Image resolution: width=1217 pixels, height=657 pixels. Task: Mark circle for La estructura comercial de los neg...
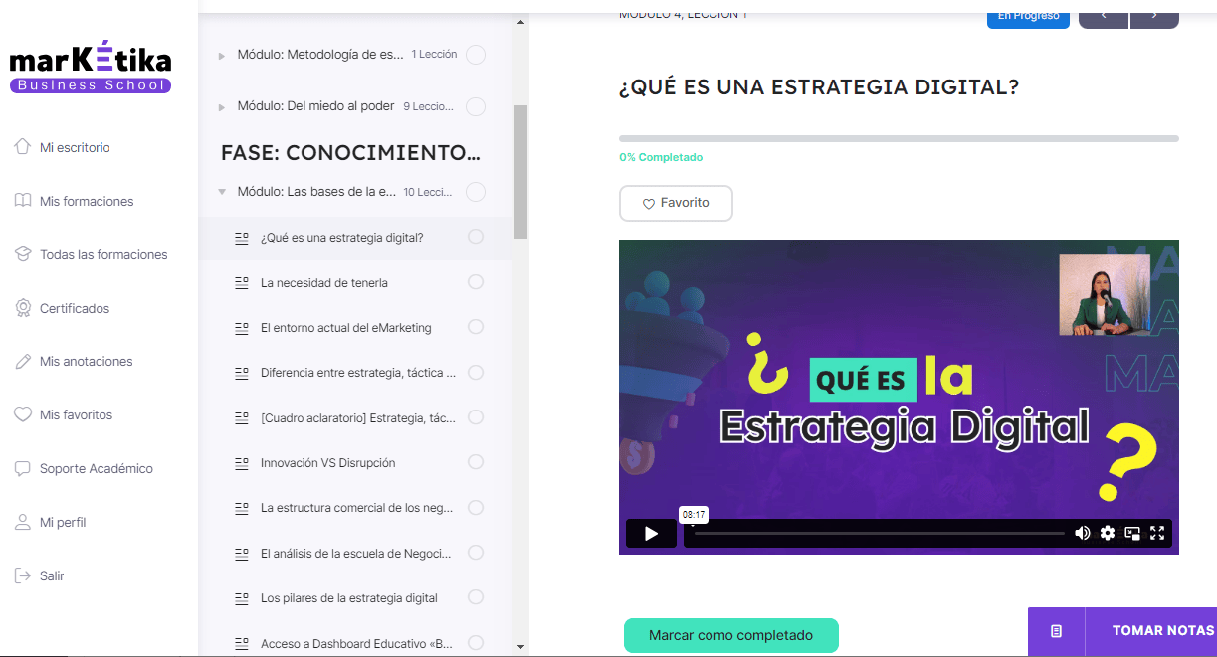pyautogui.click(x=476, y=508)
